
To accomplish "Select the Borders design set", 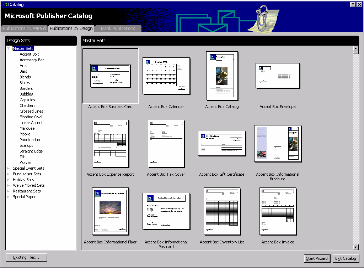I will pyautogui.click(x=26, y=88).
